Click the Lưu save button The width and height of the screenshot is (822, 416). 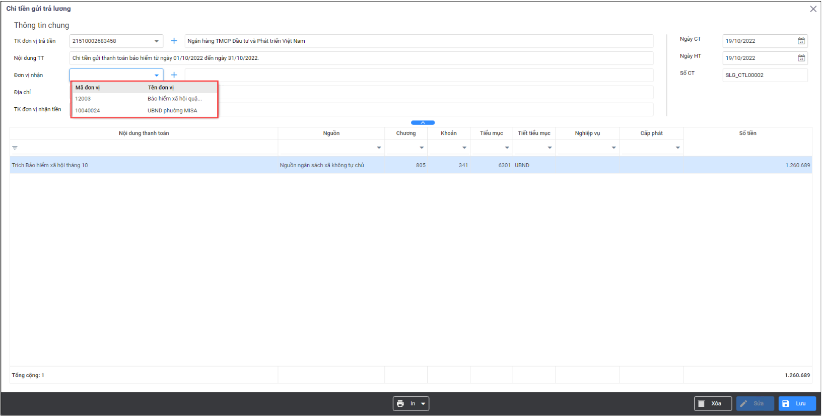[x=797, y=403]
